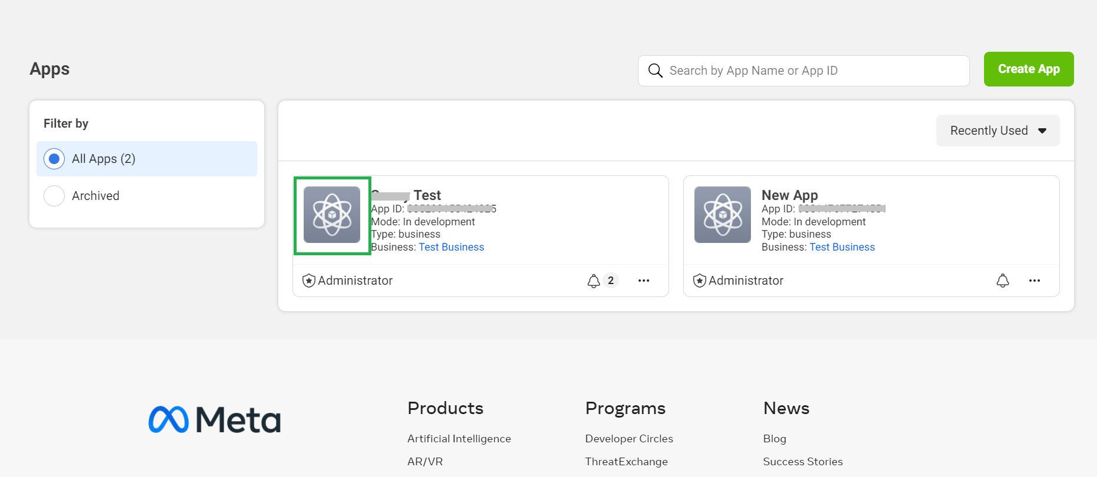Focus the Search by App Name field

[x=812, y=71]
